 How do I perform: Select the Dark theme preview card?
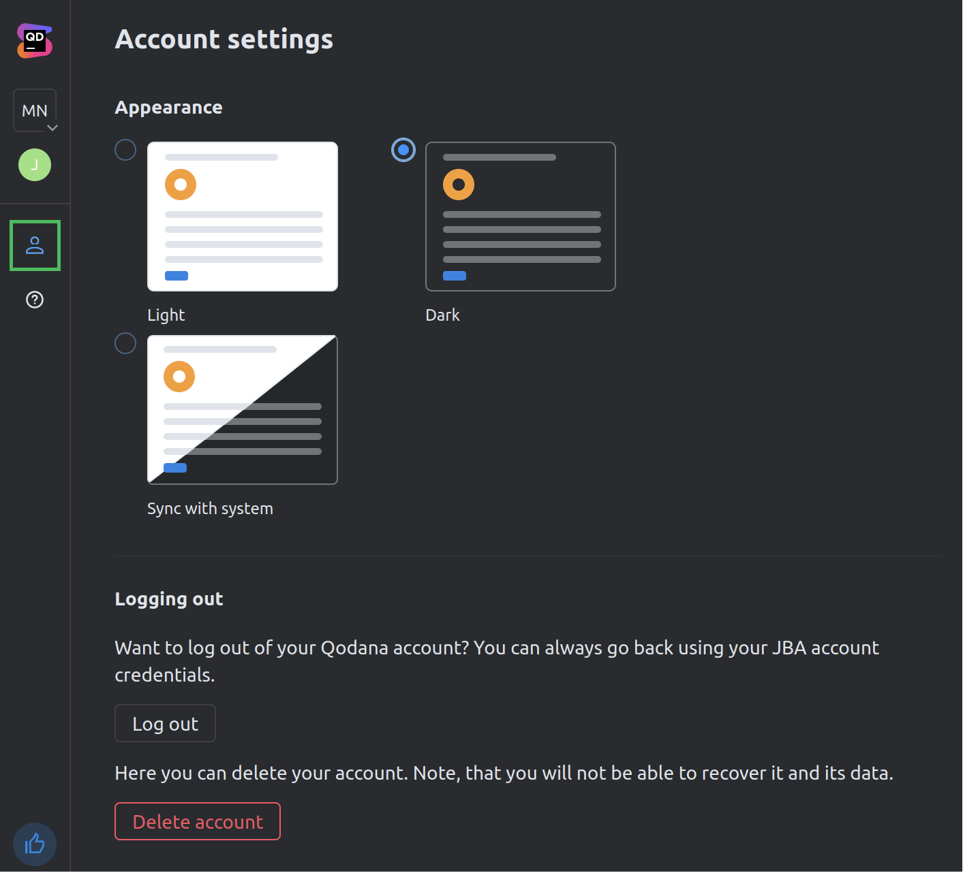[x=520, y=216]
